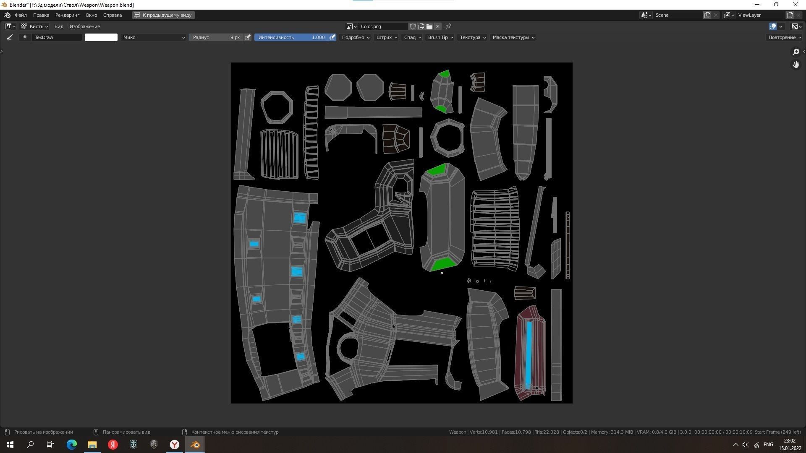806x453 pixels.
Task: Open the Кисть mode dropdown
Action: (x=35, y=26)
